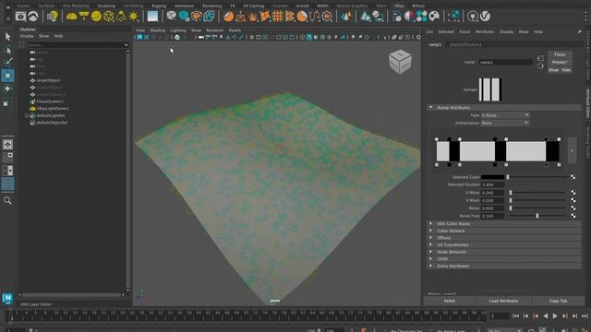Create a V-Ray sun from shelf
The height and width of the screenshot is (332, 591).
(133, 17)
